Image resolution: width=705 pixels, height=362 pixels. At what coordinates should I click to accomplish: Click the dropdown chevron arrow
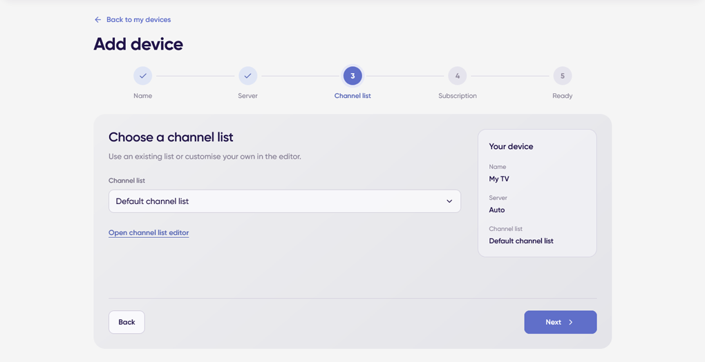coord(449,201)
